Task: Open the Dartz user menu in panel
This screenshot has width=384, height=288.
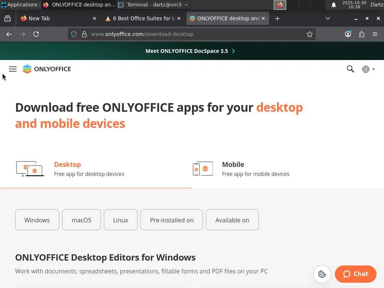Action: click(377, 4)
